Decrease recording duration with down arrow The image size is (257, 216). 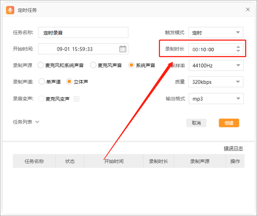tap(238, 52)
